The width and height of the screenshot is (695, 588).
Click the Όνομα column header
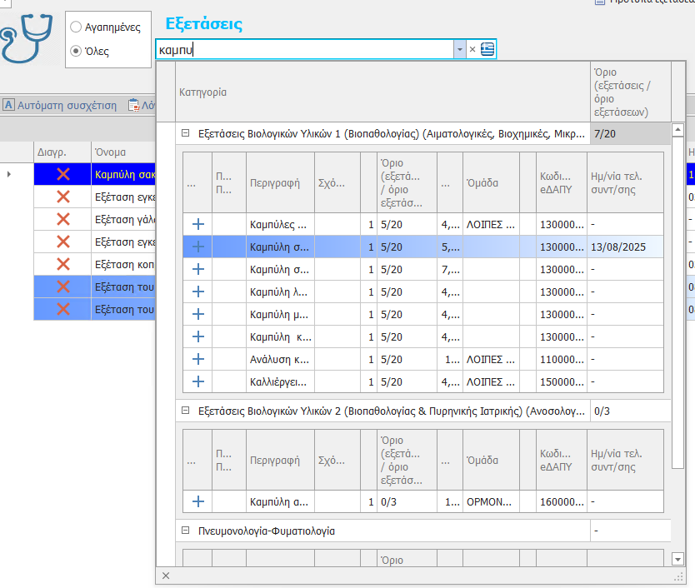tap(123, 152)
